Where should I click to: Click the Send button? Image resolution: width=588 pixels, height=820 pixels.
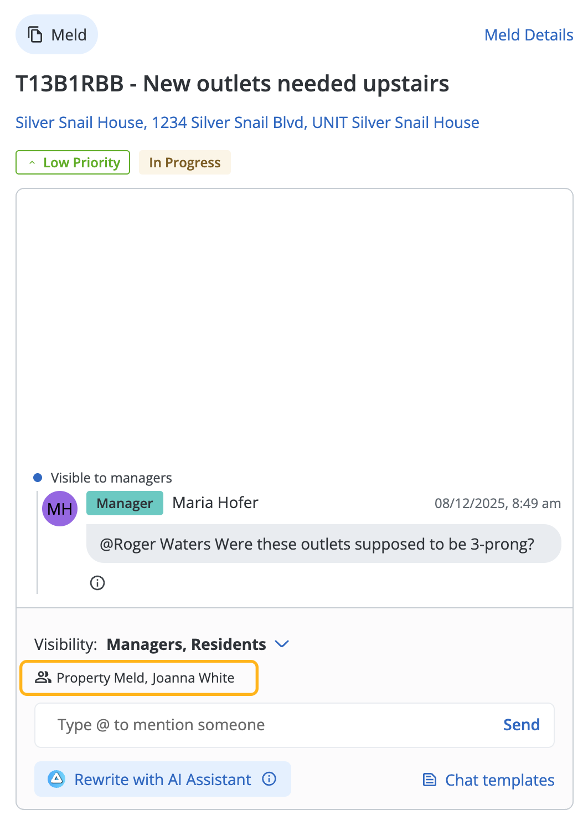click(521, 725)
